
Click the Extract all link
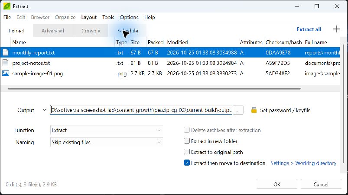309,29
